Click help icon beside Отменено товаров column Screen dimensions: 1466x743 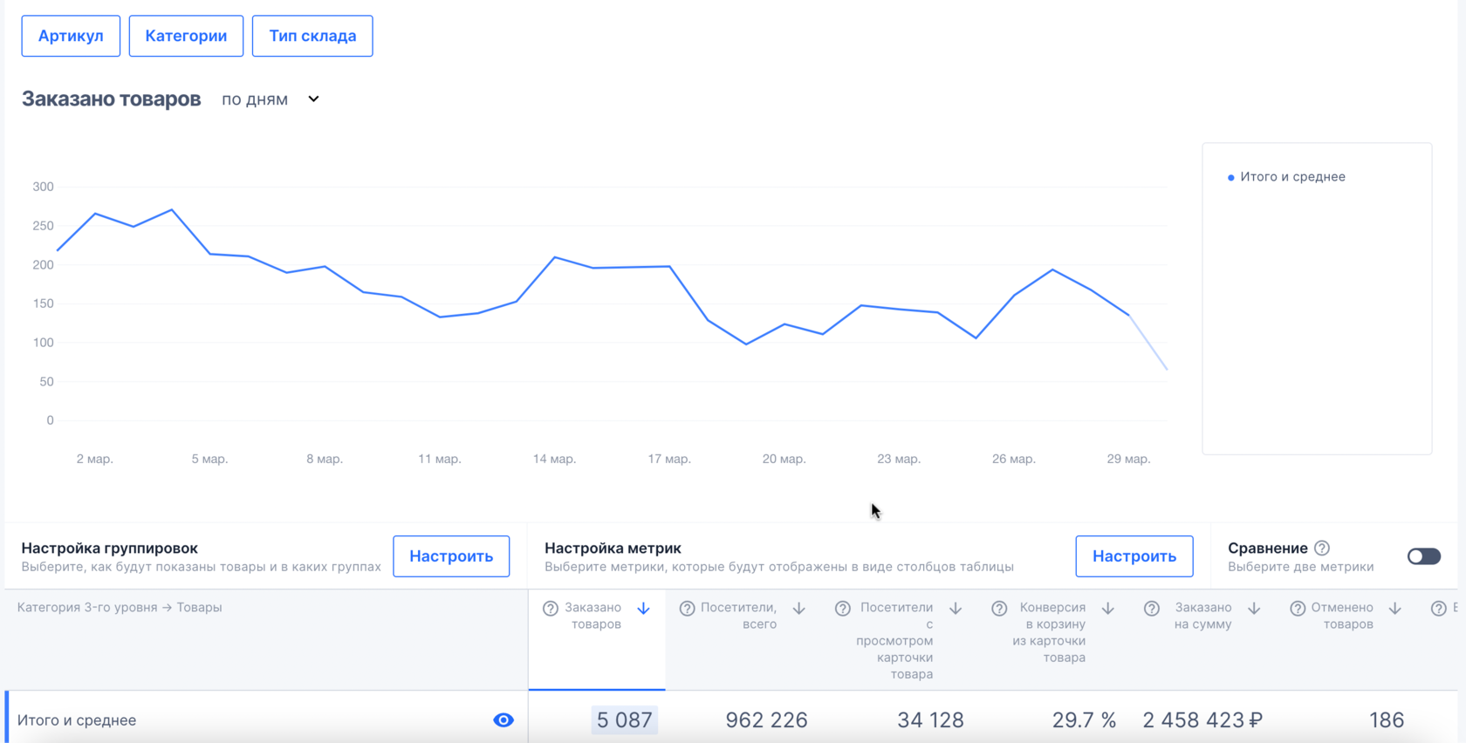1298,609
